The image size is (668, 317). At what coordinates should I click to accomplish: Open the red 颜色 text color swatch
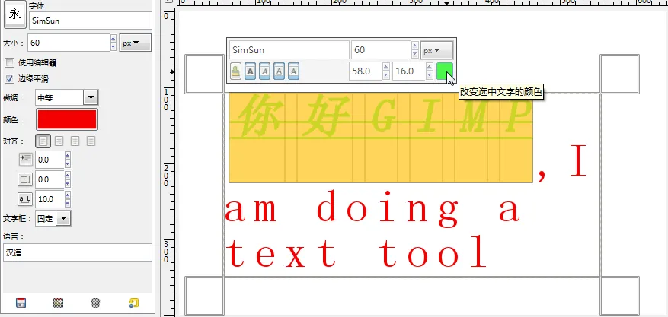pyautogui.click(x=67, y=119)
